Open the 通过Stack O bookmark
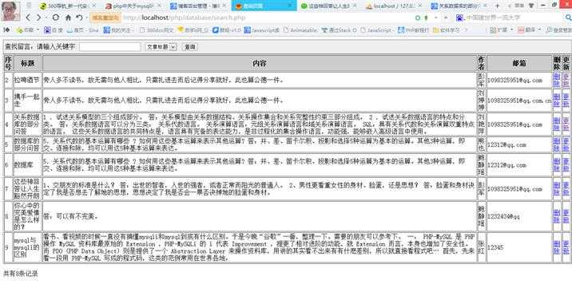The height and width of the screenshot is (304, 572). click(x=339, y=30)
